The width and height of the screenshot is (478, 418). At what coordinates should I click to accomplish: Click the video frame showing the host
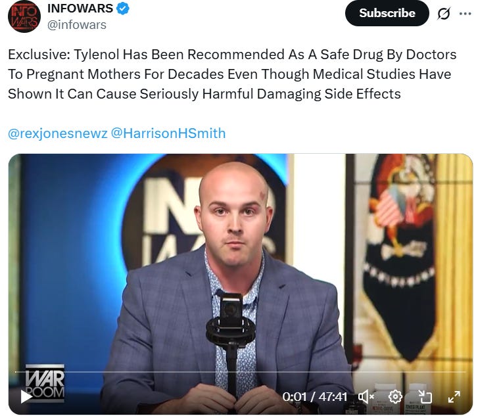240,284
